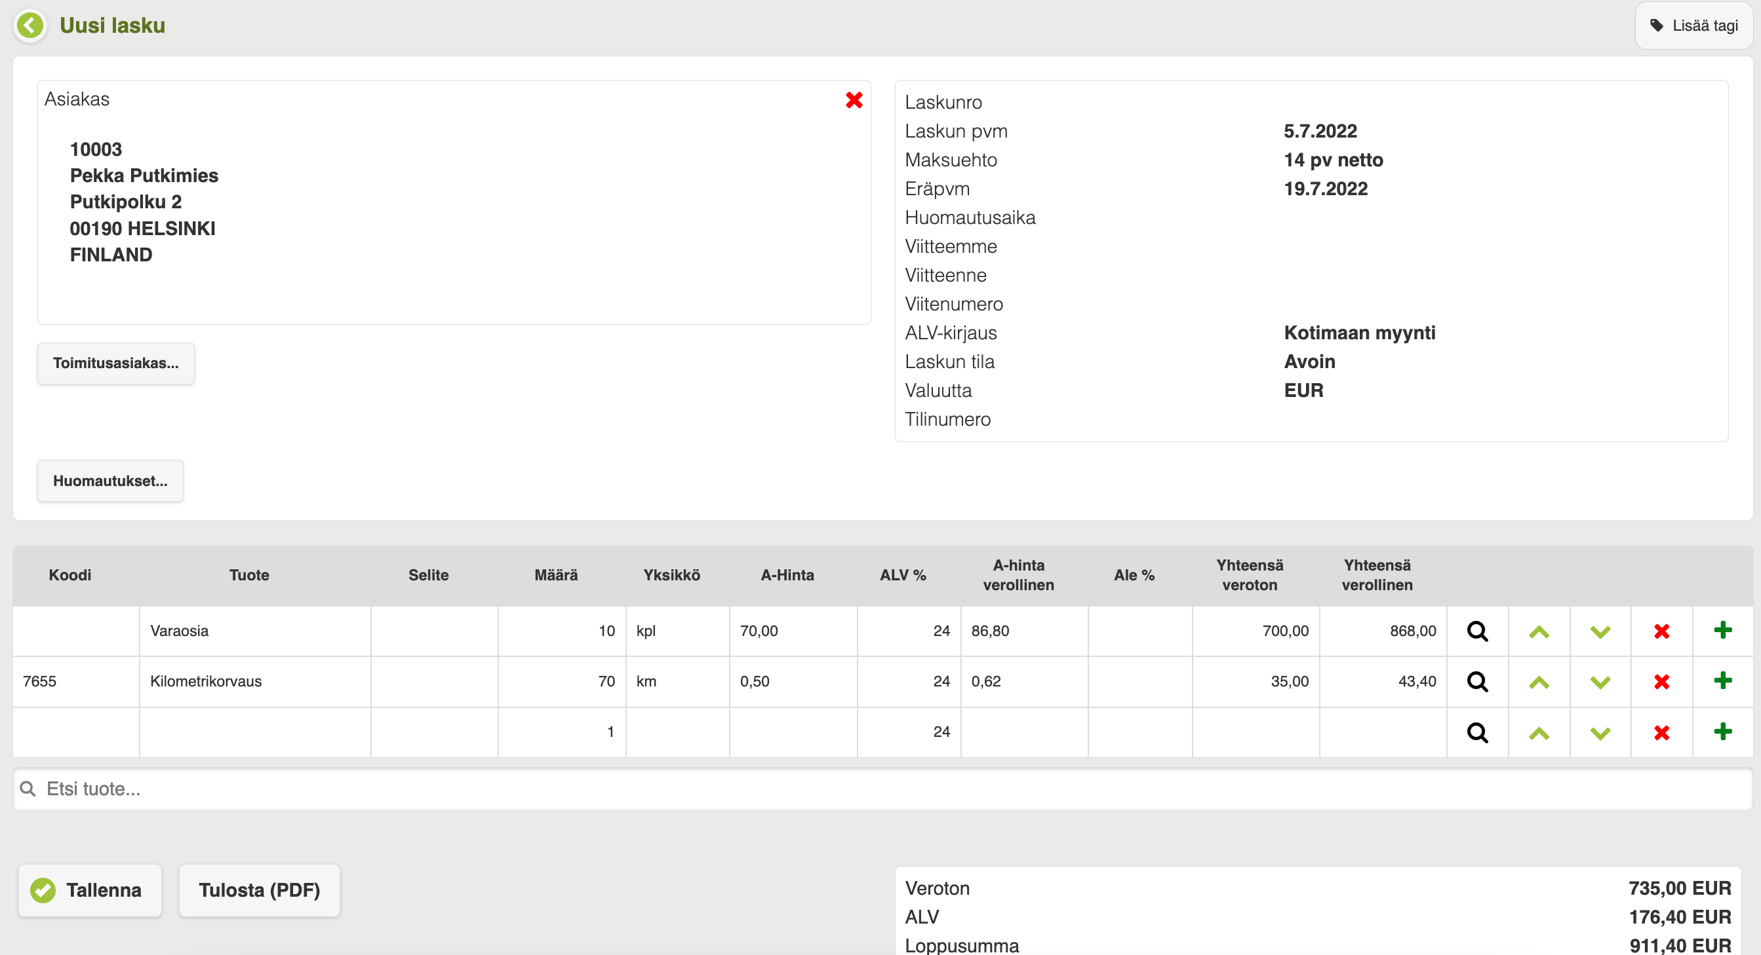The image size is (1761, 955).
Task: Click the Etsi tuote search field
Action: point(882,789)
